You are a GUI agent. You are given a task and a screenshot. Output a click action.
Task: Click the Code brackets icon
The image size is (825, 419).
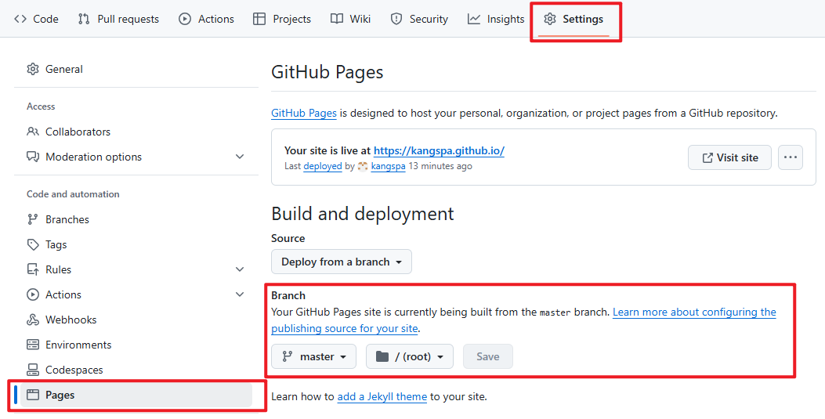(x=20, y=19)
